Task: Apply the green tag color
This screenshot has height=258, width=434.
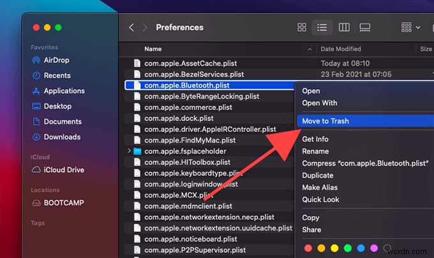Action: (348, 248)
